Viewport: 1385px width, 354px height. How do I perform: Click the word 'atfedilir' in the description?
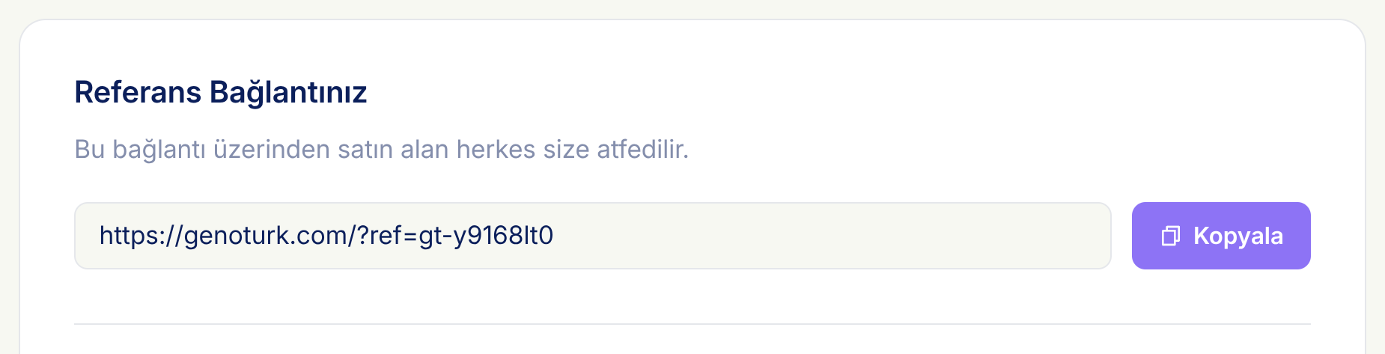click(641, 150)
